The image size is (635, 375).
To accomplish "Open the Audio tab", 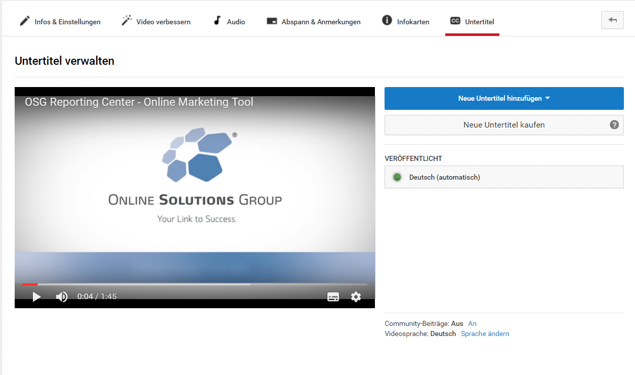I will (229, 22).
